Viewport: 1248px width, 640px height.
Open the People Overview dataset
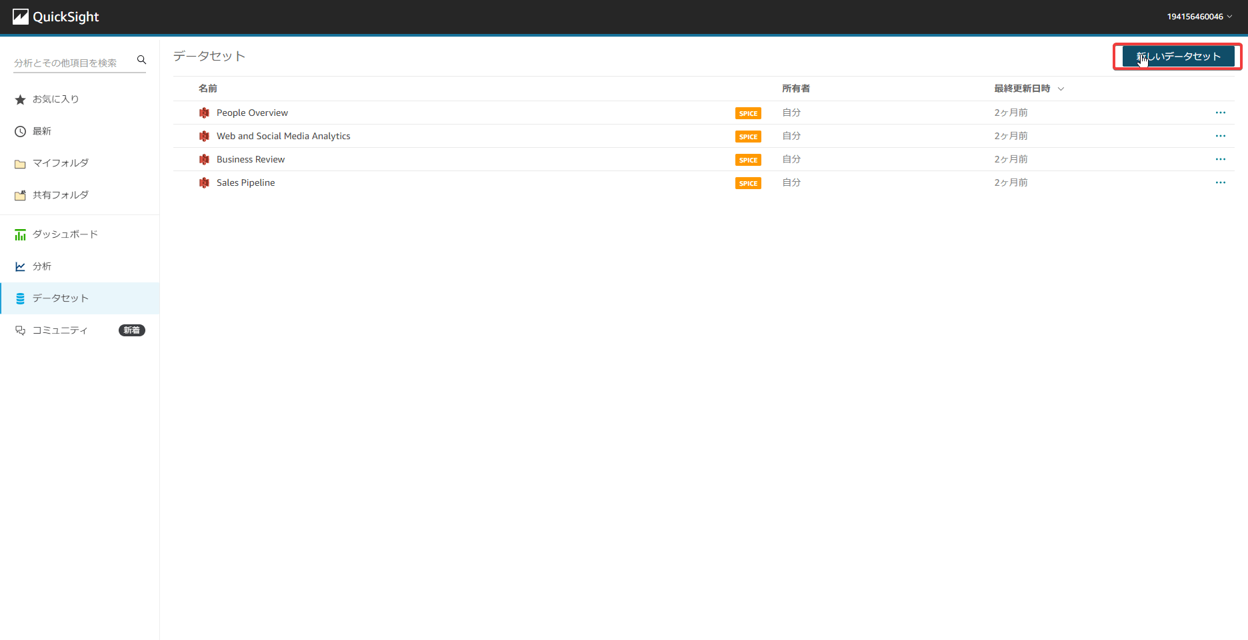(252, 113)
